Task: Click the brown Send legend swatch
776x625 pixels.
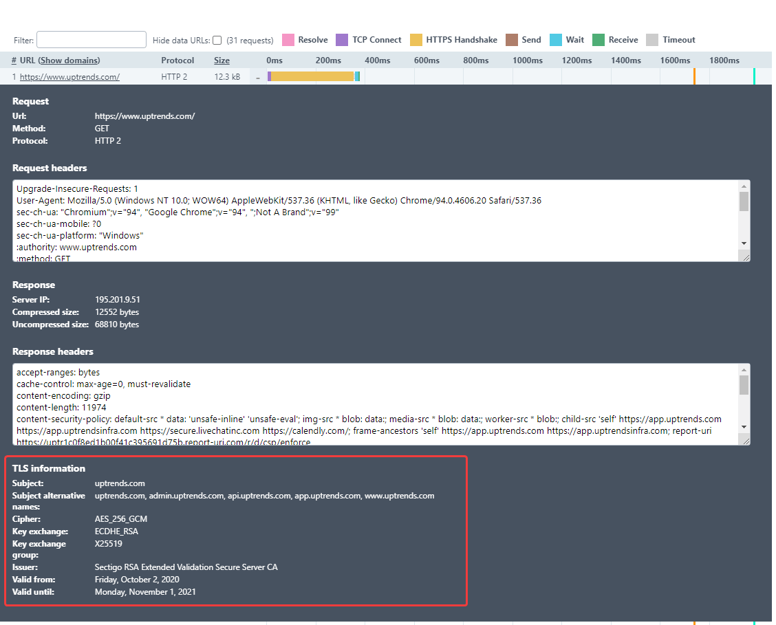Action: (512, 40)
